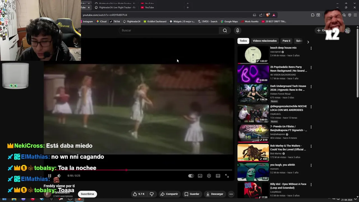
Task: Open Google Maps bookmark
Action: (229, 22)
